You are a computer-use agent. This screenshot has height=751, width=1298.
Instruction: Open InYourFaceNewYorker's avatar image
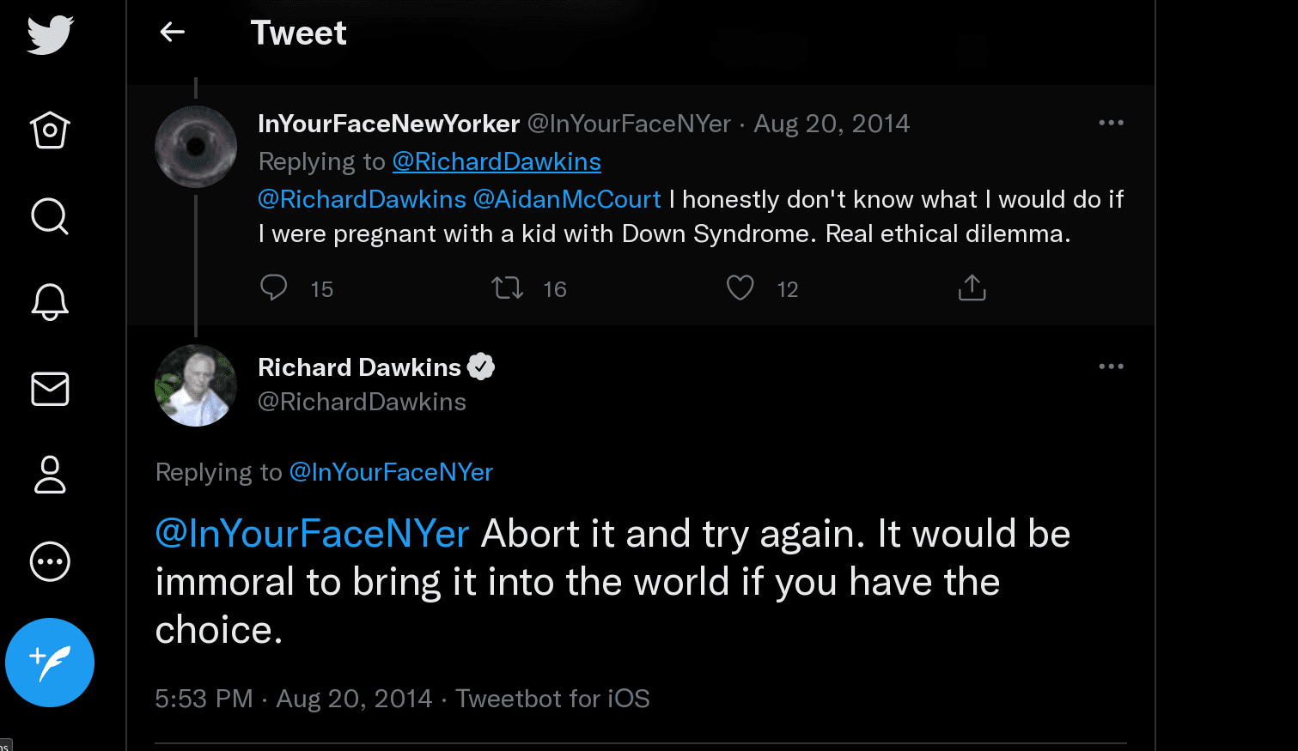(196, 147)
